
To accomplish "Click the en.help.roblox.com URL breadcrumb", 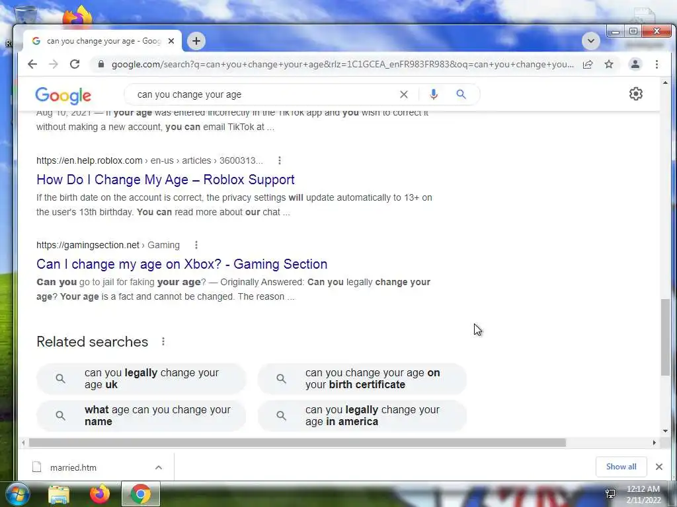I will click(149, 160).
